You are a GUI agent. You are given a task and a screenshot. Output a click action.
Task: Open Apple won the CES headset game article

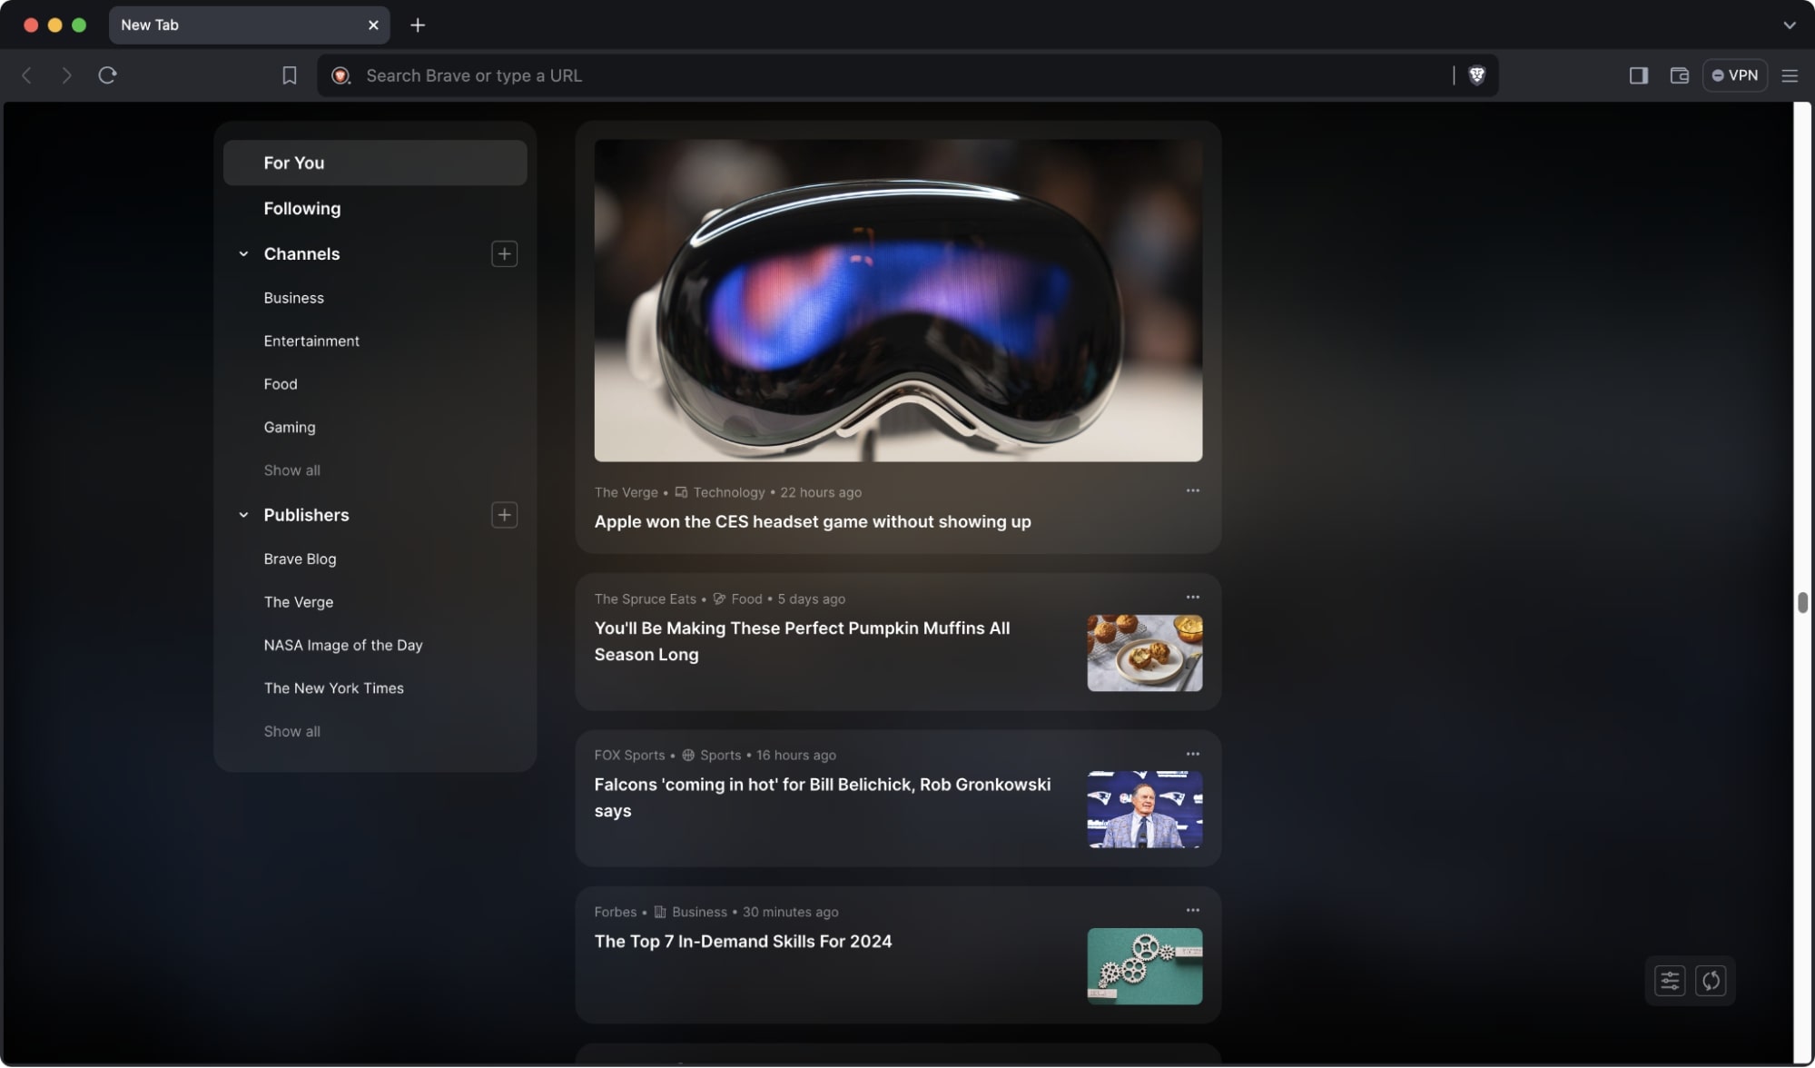click(813, 521)
